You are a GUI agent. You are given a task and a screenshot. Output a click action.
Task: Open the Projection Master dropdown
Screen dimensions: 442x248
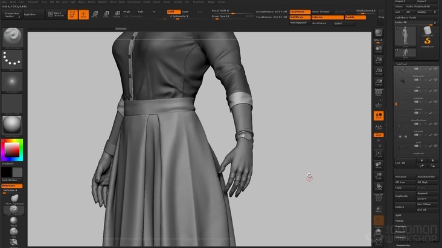(12, 14)
